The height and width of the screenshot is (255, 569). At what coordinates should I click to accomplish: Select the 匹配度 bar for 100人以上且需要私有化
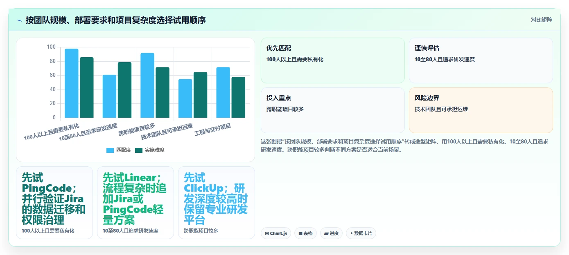72,83
